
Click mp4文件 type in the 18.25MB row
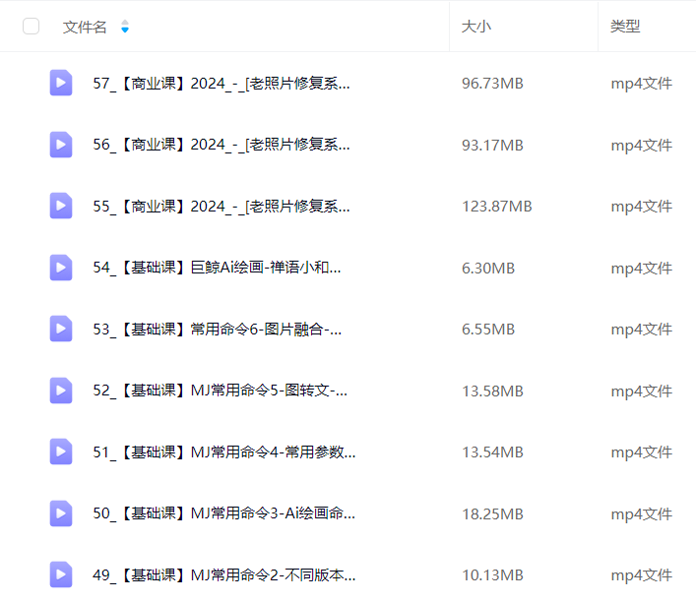pyautogui.click(x=642, y=513)
